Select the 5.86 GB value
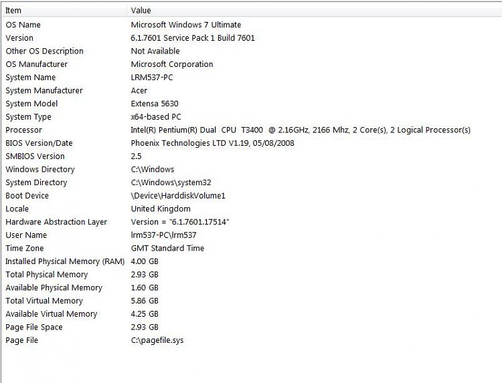This screenshot has width=502, height=383. 145,301
